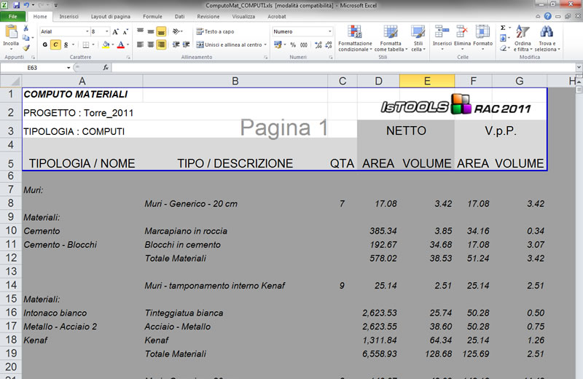Image resolution: width=583 pixels, height=379 pixels.
Task: Switch to Layout di pagina tab
Action: click(x=111, y=16)
